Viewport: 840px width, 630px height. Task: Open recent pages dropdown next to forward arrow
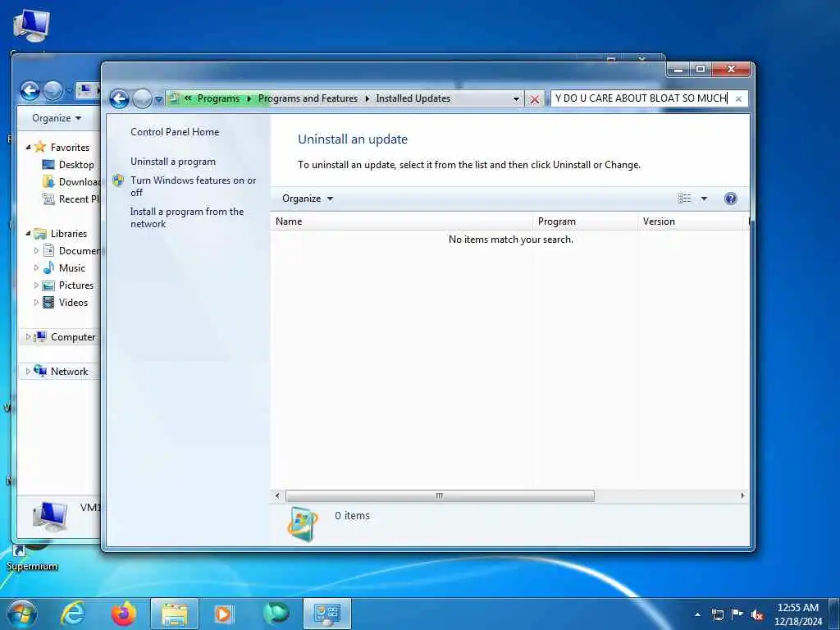tap(158, 99)
